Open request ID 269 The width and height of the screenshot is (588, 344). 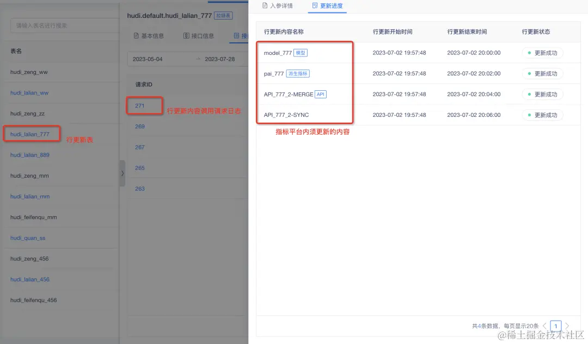(x=140, y=126)
